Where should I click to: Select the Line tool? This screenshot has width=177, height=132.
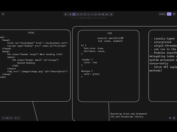click(92, 14)
